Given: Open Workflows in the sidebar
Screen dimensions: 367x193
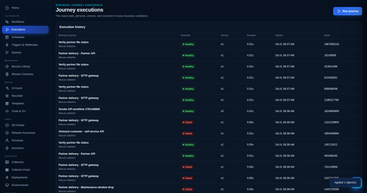Looking at the screenshot, I should coord(25,22).
